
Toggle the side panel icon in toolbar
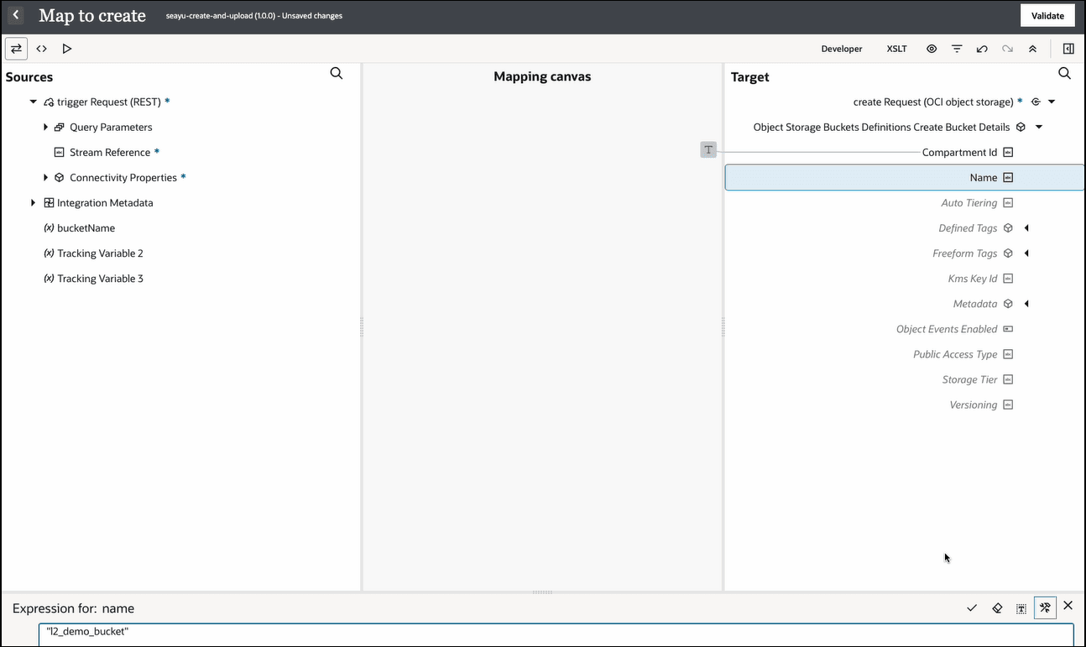pos(1068,49)
